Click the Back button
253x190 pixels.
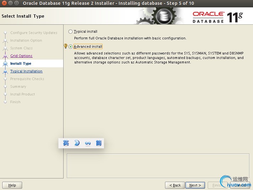coord(175,185)
